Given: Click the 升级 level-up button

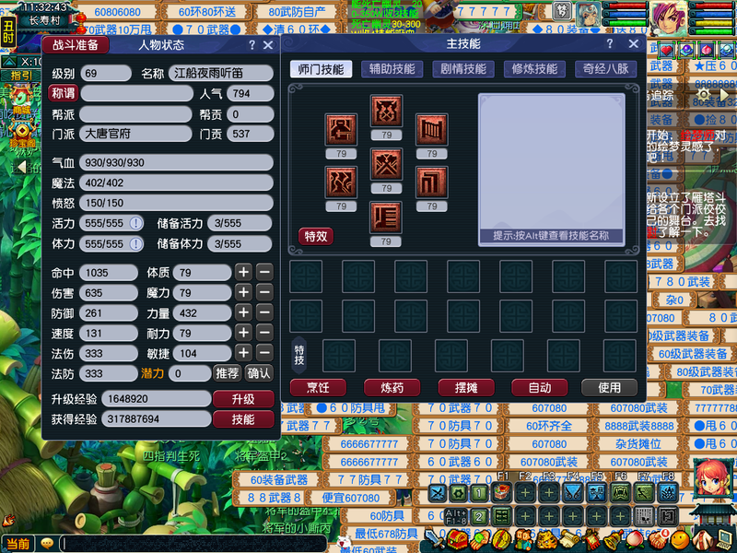Looking at the screenshot, I should pos(243,399).
